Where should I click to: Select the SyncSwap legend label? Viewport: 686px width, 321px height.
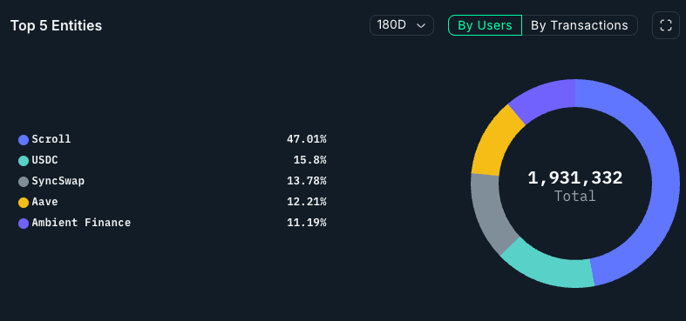[58, 181]
